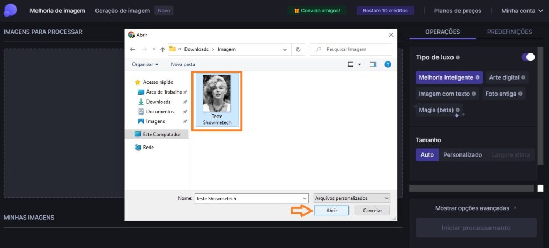
Task: Click the Cancelar button
Action: 372,211
